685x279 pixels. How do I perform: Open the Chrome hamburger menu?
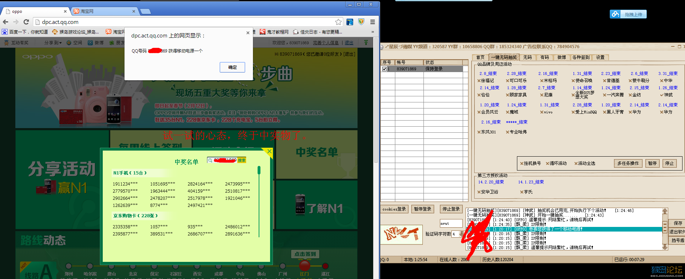[x=372, y=22]
